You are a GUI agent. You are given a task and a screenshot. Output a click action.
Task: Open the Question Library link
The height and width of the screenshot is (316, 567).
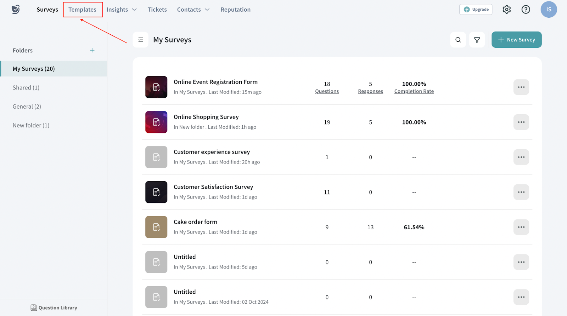tap(54, 308)
